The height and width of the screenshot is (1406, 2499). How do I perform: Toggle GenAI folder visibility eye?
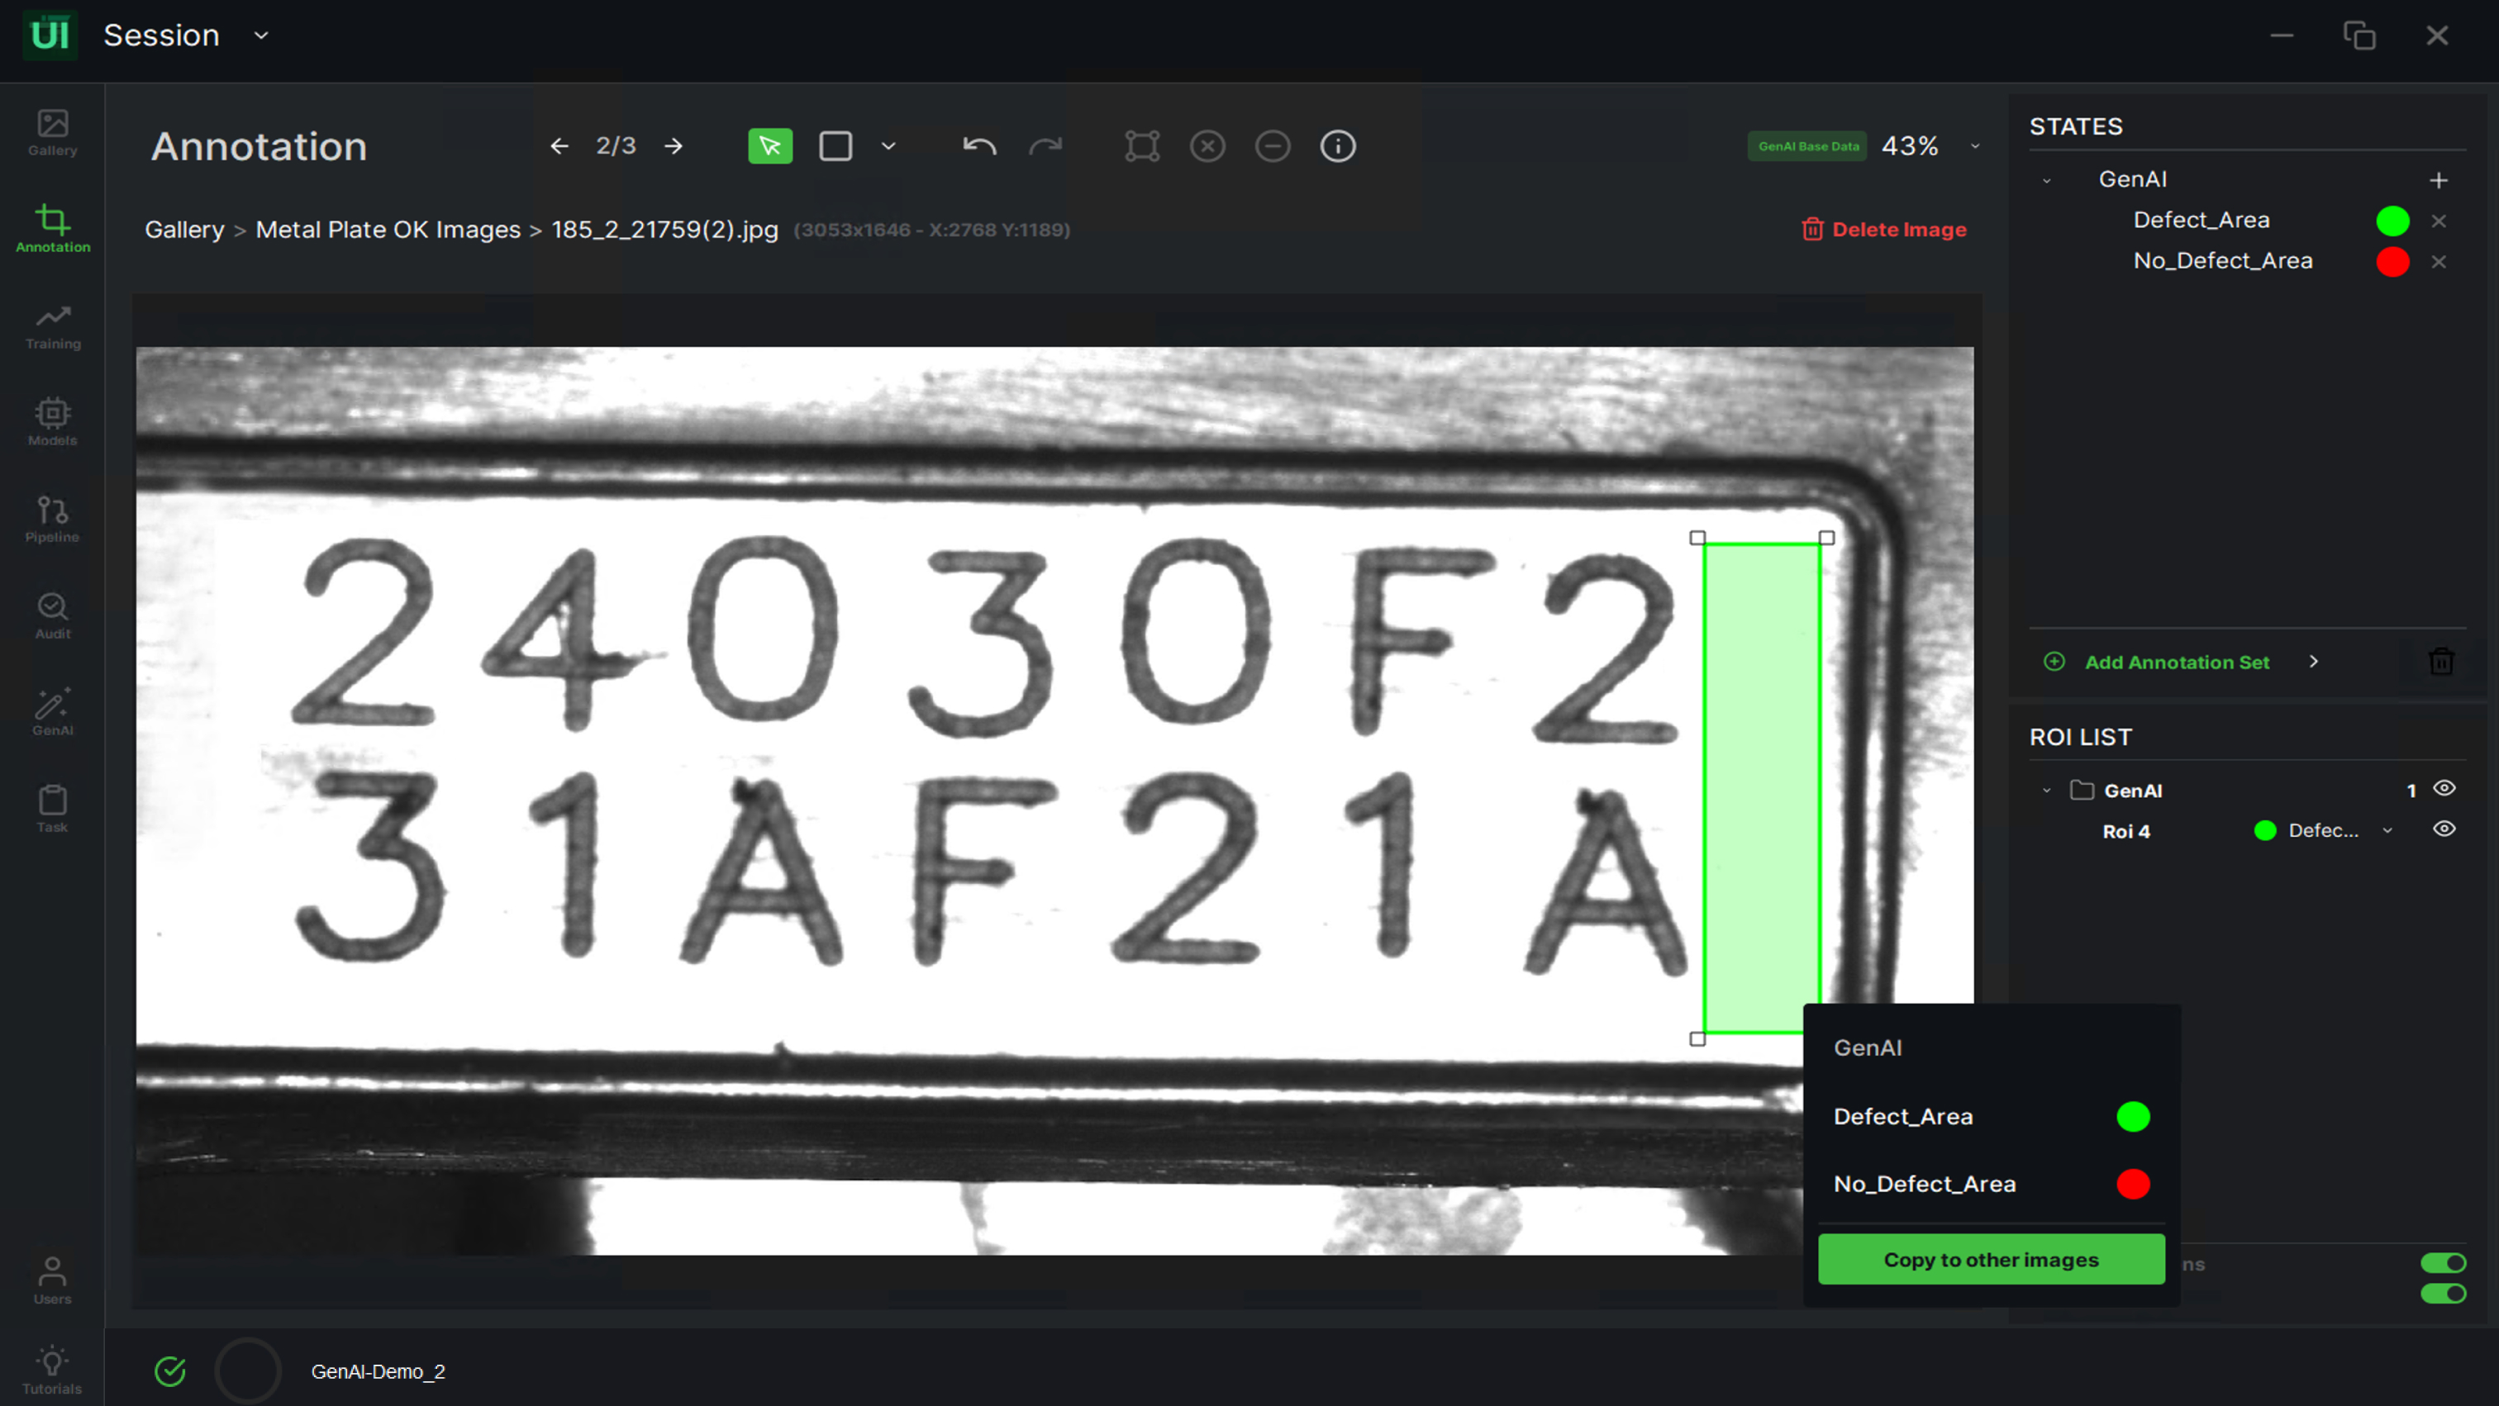pos(2443,788)
